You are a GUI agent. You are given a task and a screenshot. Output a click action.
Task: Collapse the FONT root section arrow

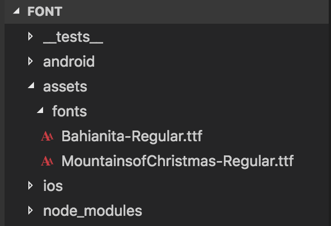coord(16,11)
